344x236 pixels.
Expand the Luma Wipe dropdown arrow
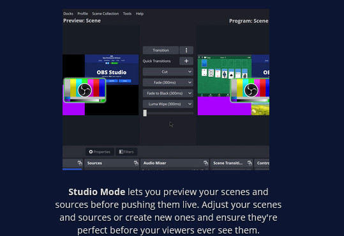[190, 104]
